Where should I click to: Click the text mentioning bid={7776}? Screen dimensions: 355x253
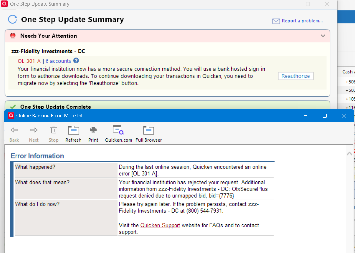coord(177,196)
